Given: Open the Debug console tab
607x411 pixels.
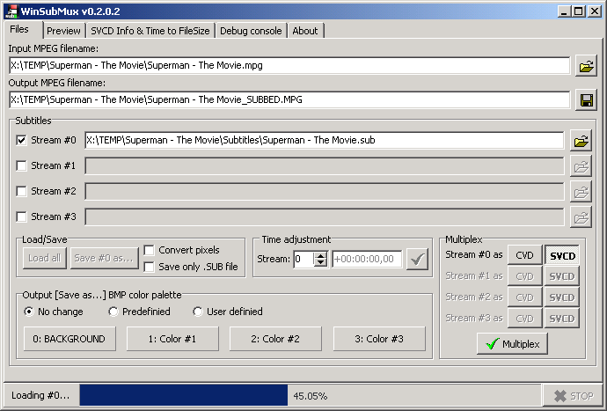Looking at the screenshot, I should click(251, 31).
